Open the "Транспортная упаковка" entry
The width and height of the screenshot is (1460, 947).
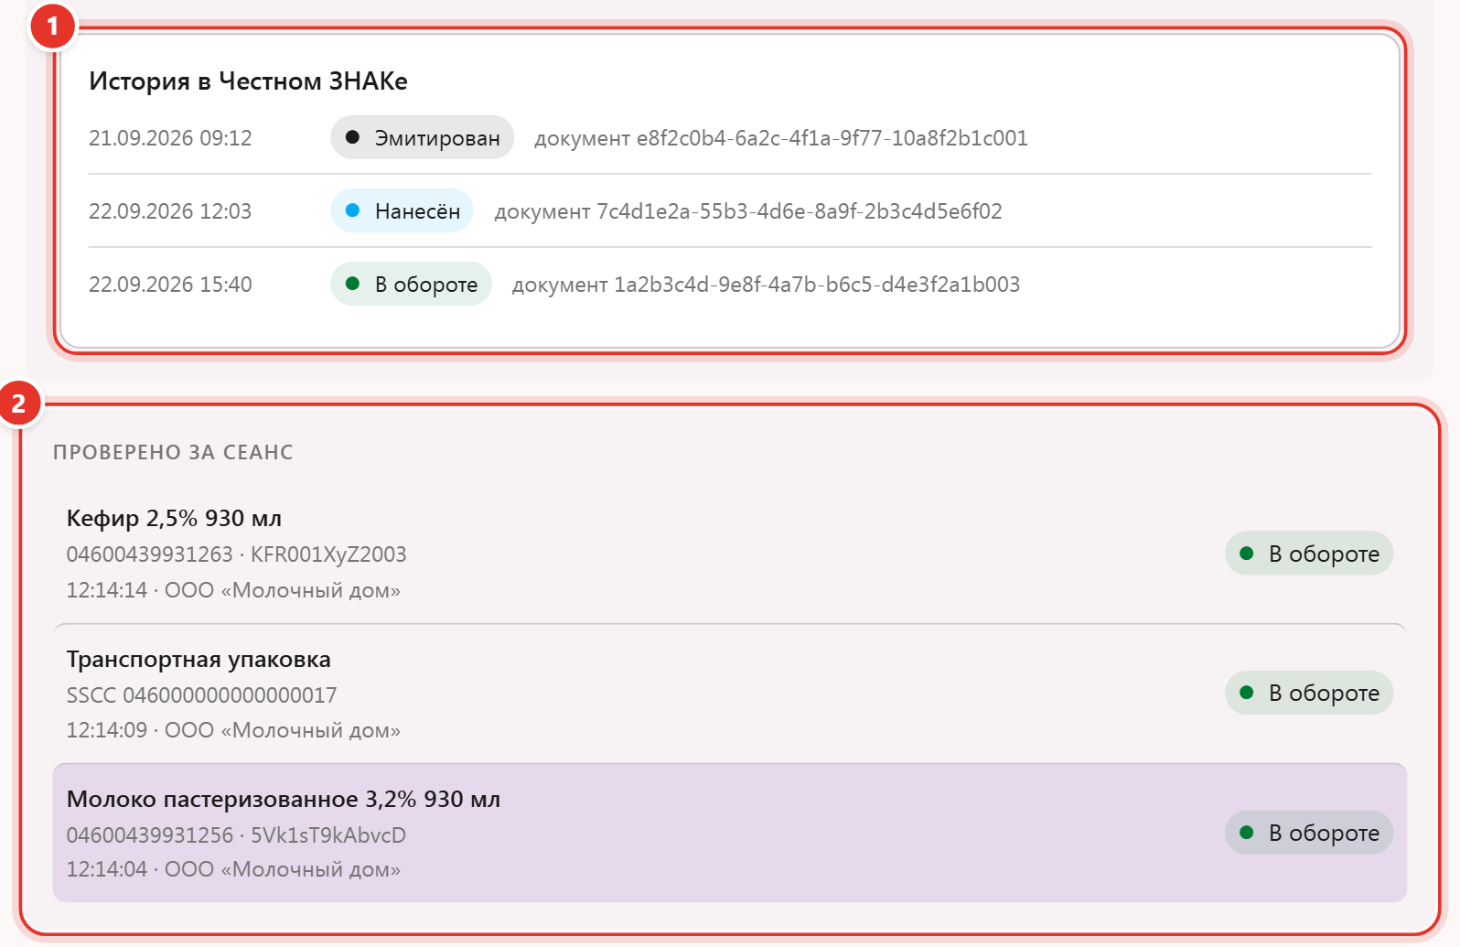[730, 694]
